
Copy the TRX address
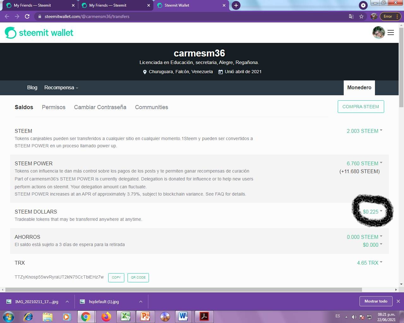116,278
